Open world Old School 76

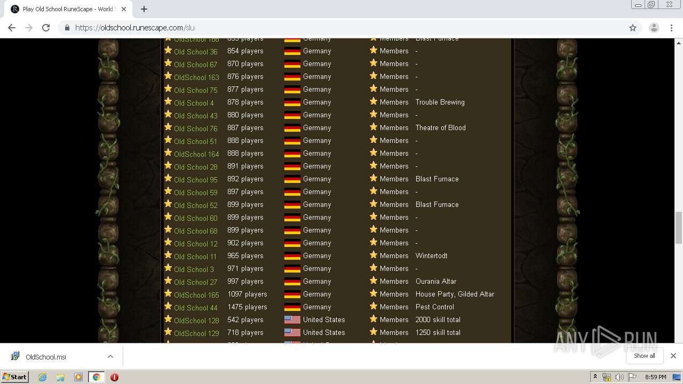pyautogui.click(x=195, y=129)
